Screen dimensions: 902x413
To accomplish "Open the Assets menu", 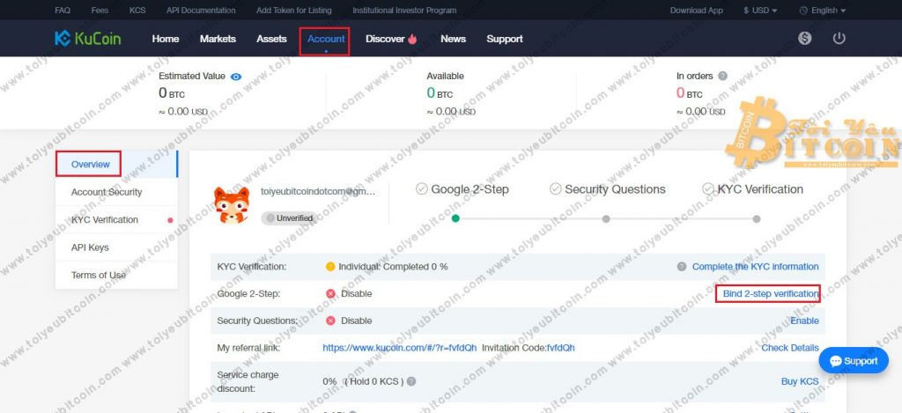I will pos(271,39).
